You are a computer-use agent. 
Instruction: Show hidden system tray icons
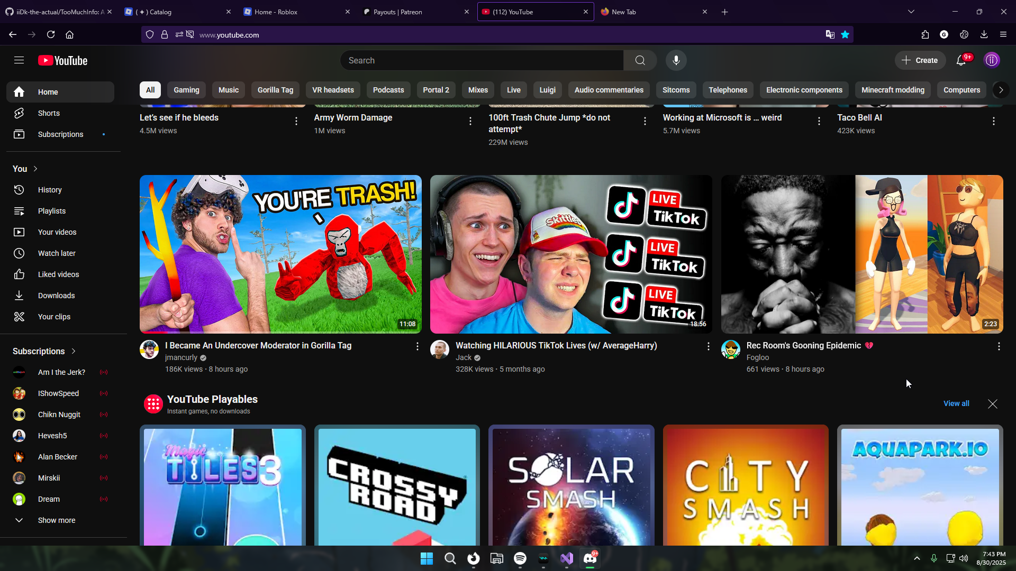coord(917,558)
